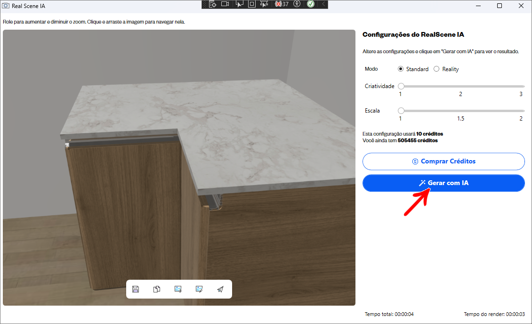Click the track focused element icon
The height and width of the screenshot is (324, 532).
[x=264, y=4]
